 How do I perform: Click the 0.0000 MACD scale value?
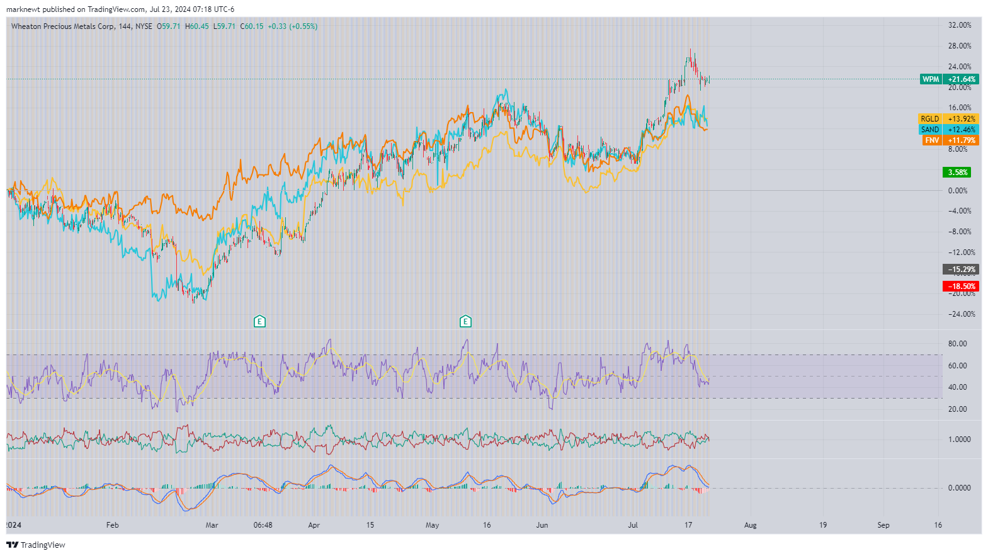(959, 488)
